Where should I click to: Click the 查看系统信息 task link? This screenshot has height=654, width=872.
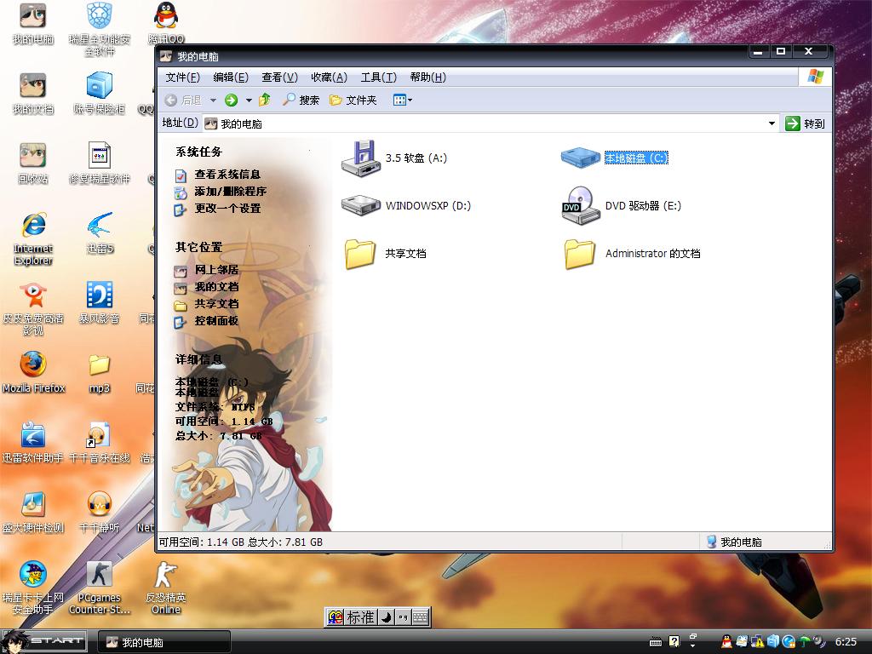(x=227, y=175)
